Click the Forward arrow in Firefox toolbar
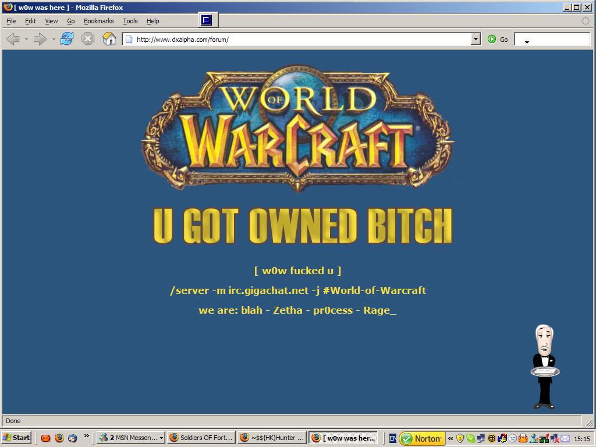596x447 pixels. tap(40, 39)
